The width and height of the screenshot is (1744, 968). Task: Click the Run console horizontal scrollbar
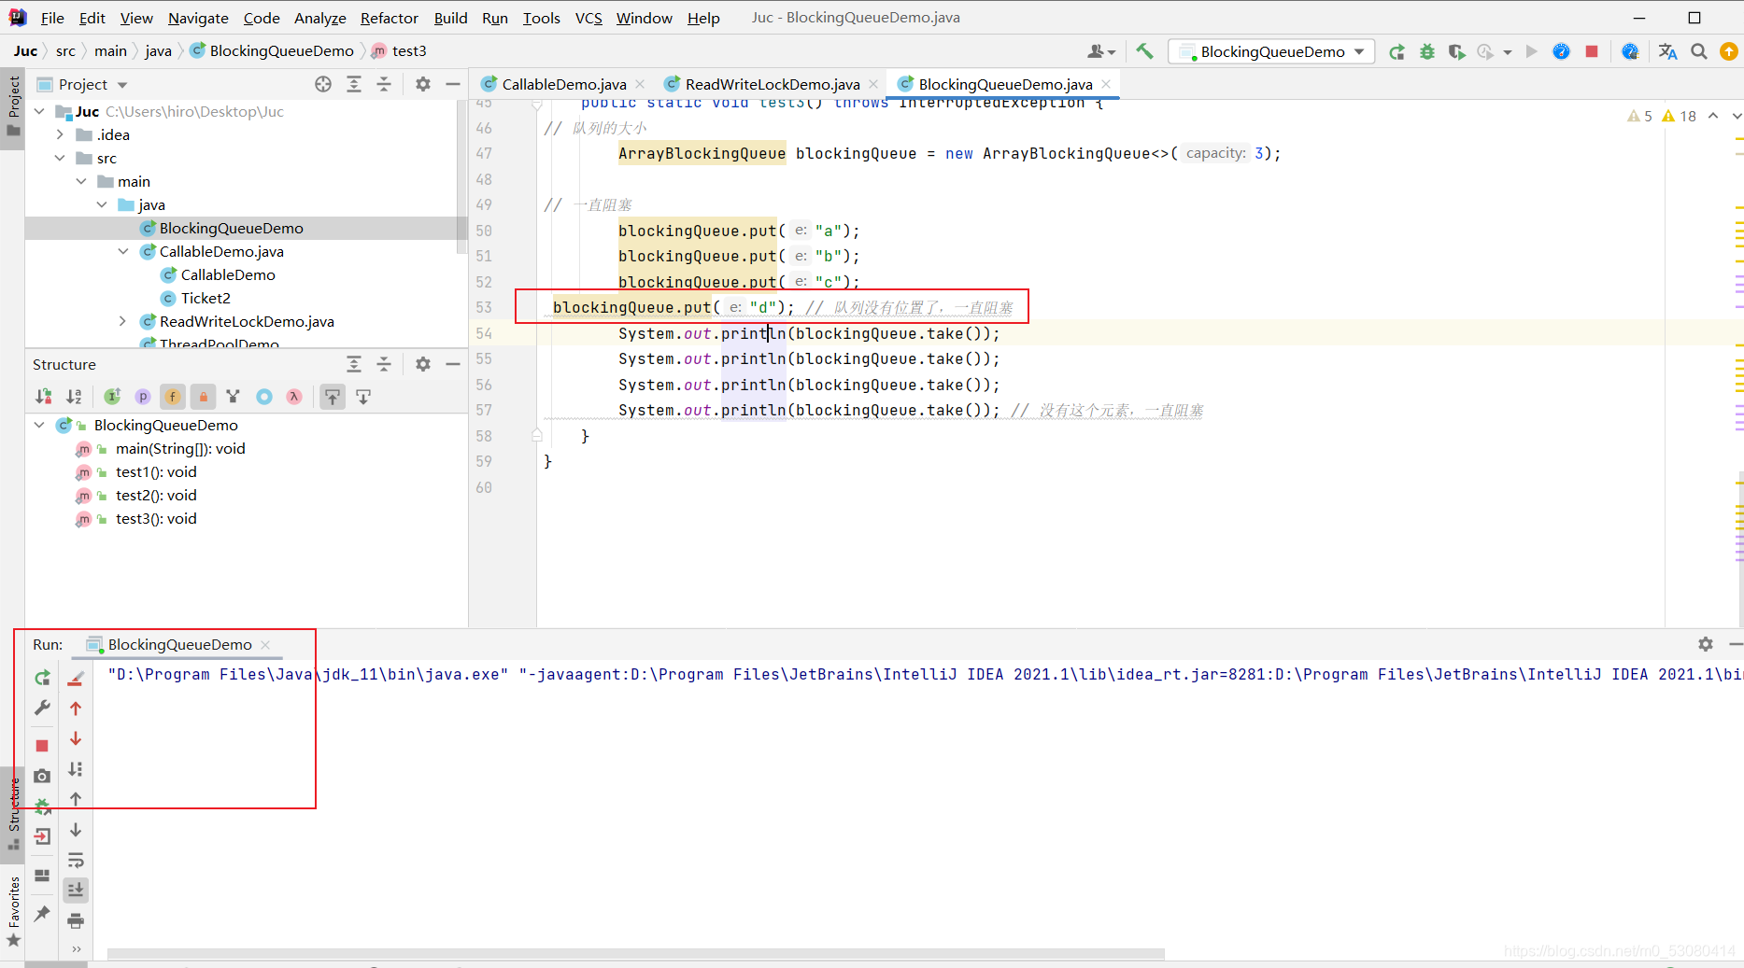click(x=635, y=954)
